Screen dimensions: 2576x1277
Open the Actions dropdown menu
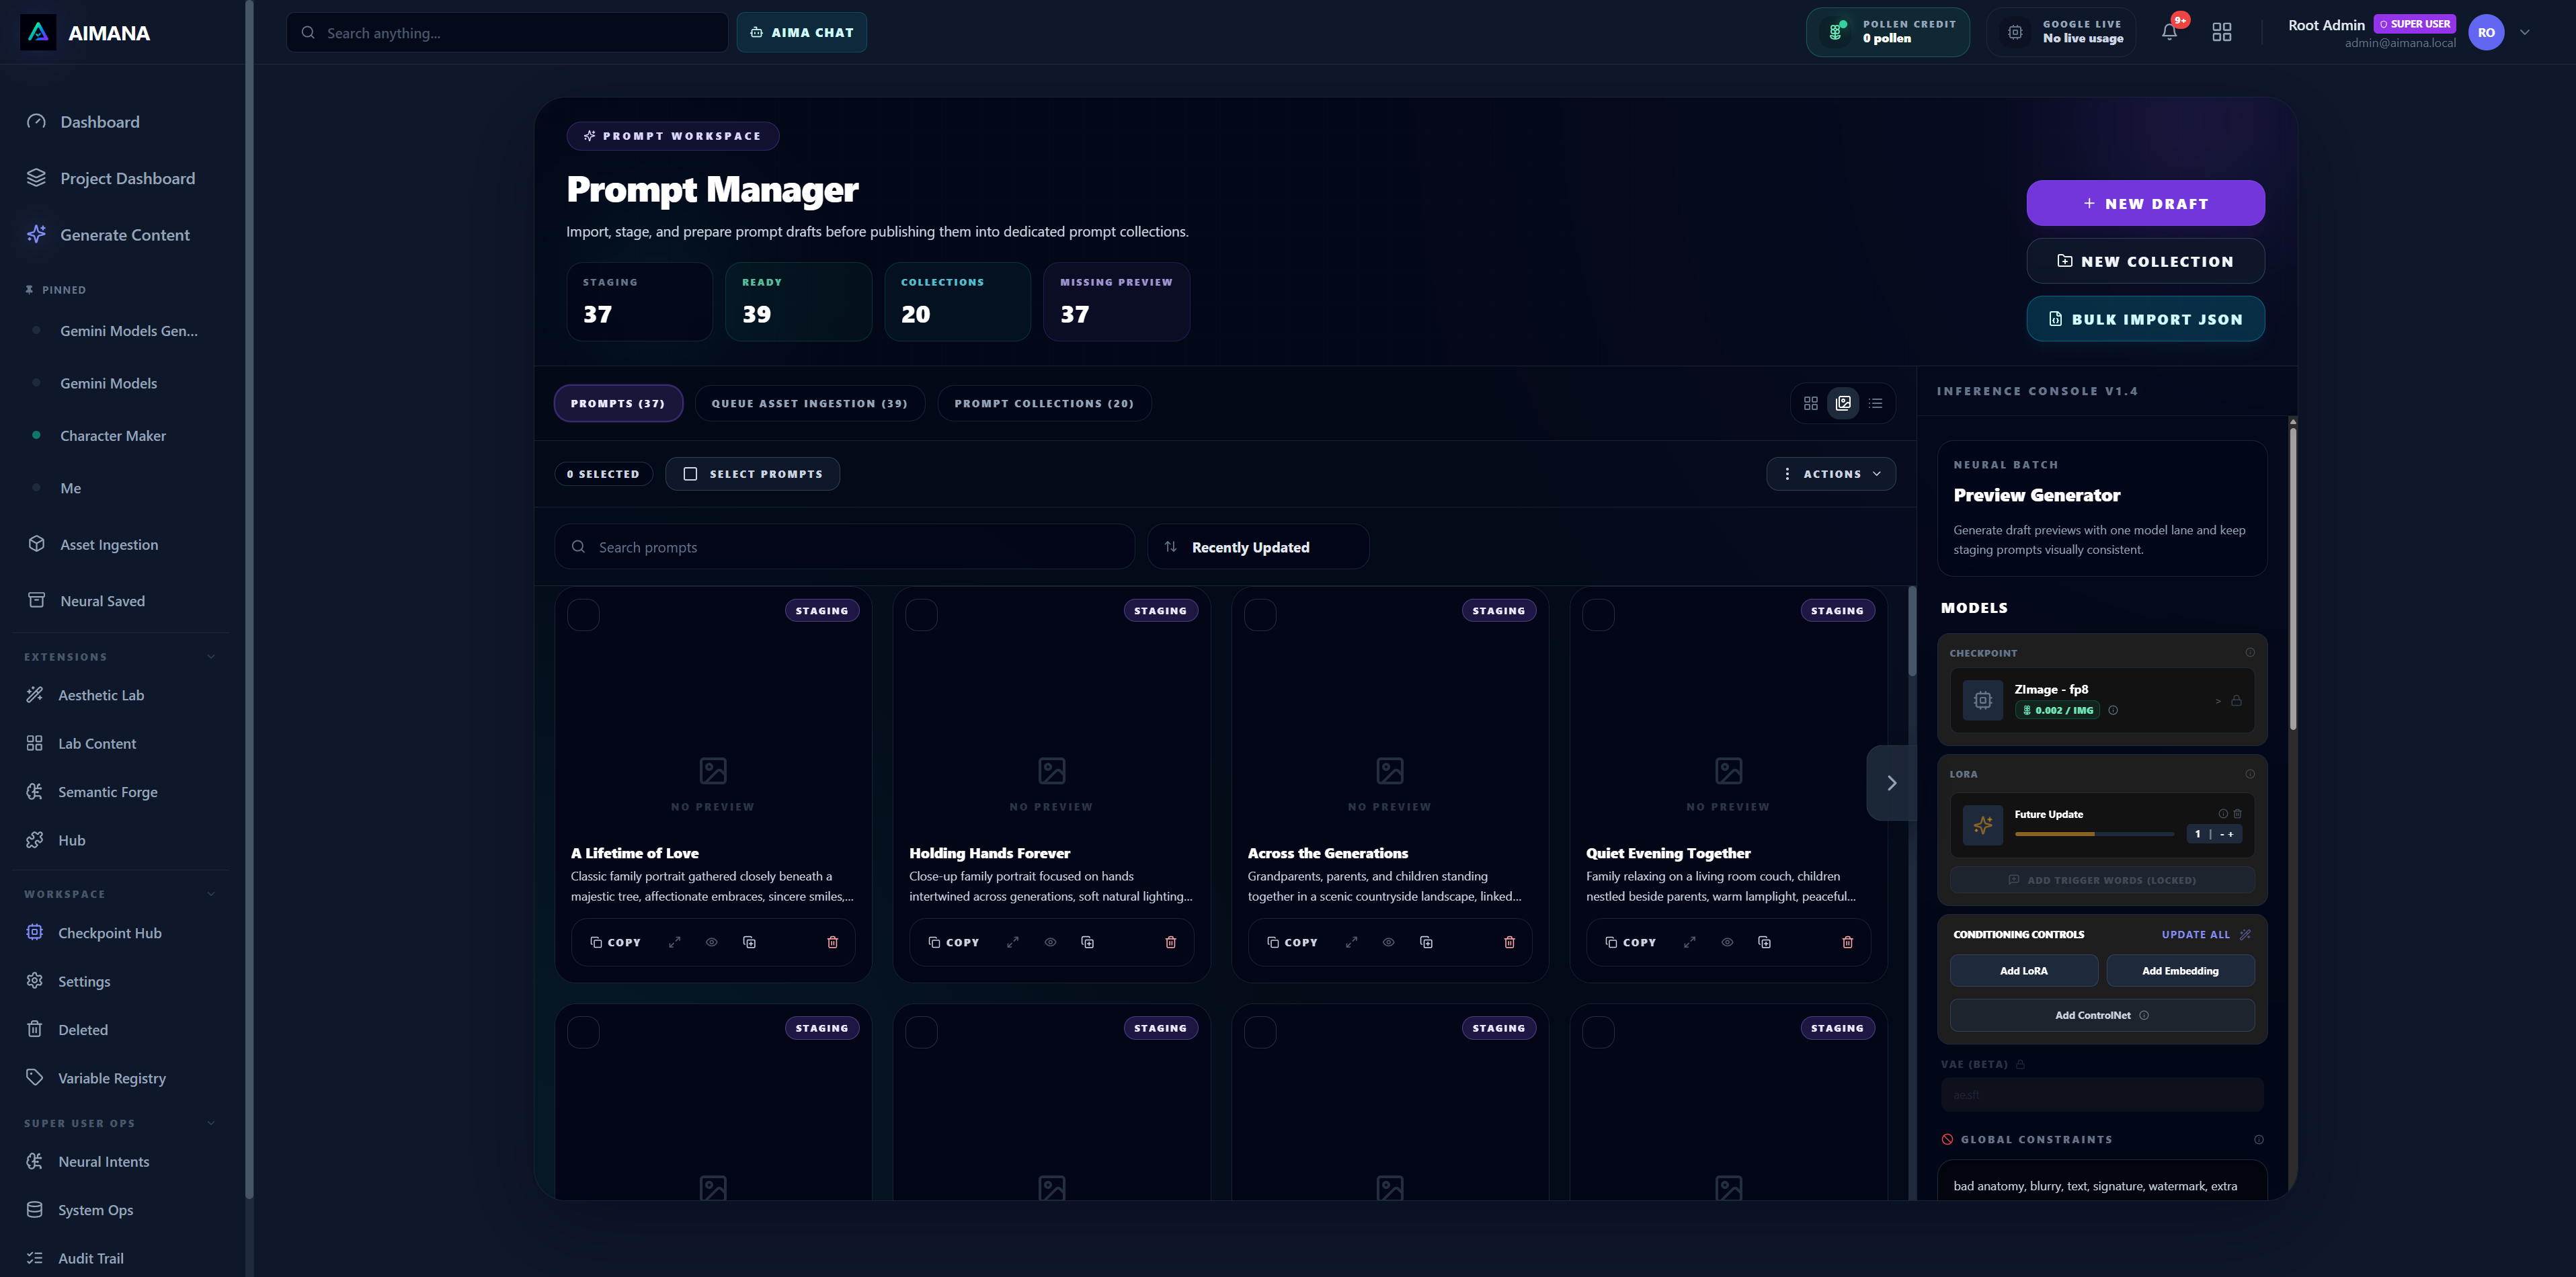(x=1831, y=474)
